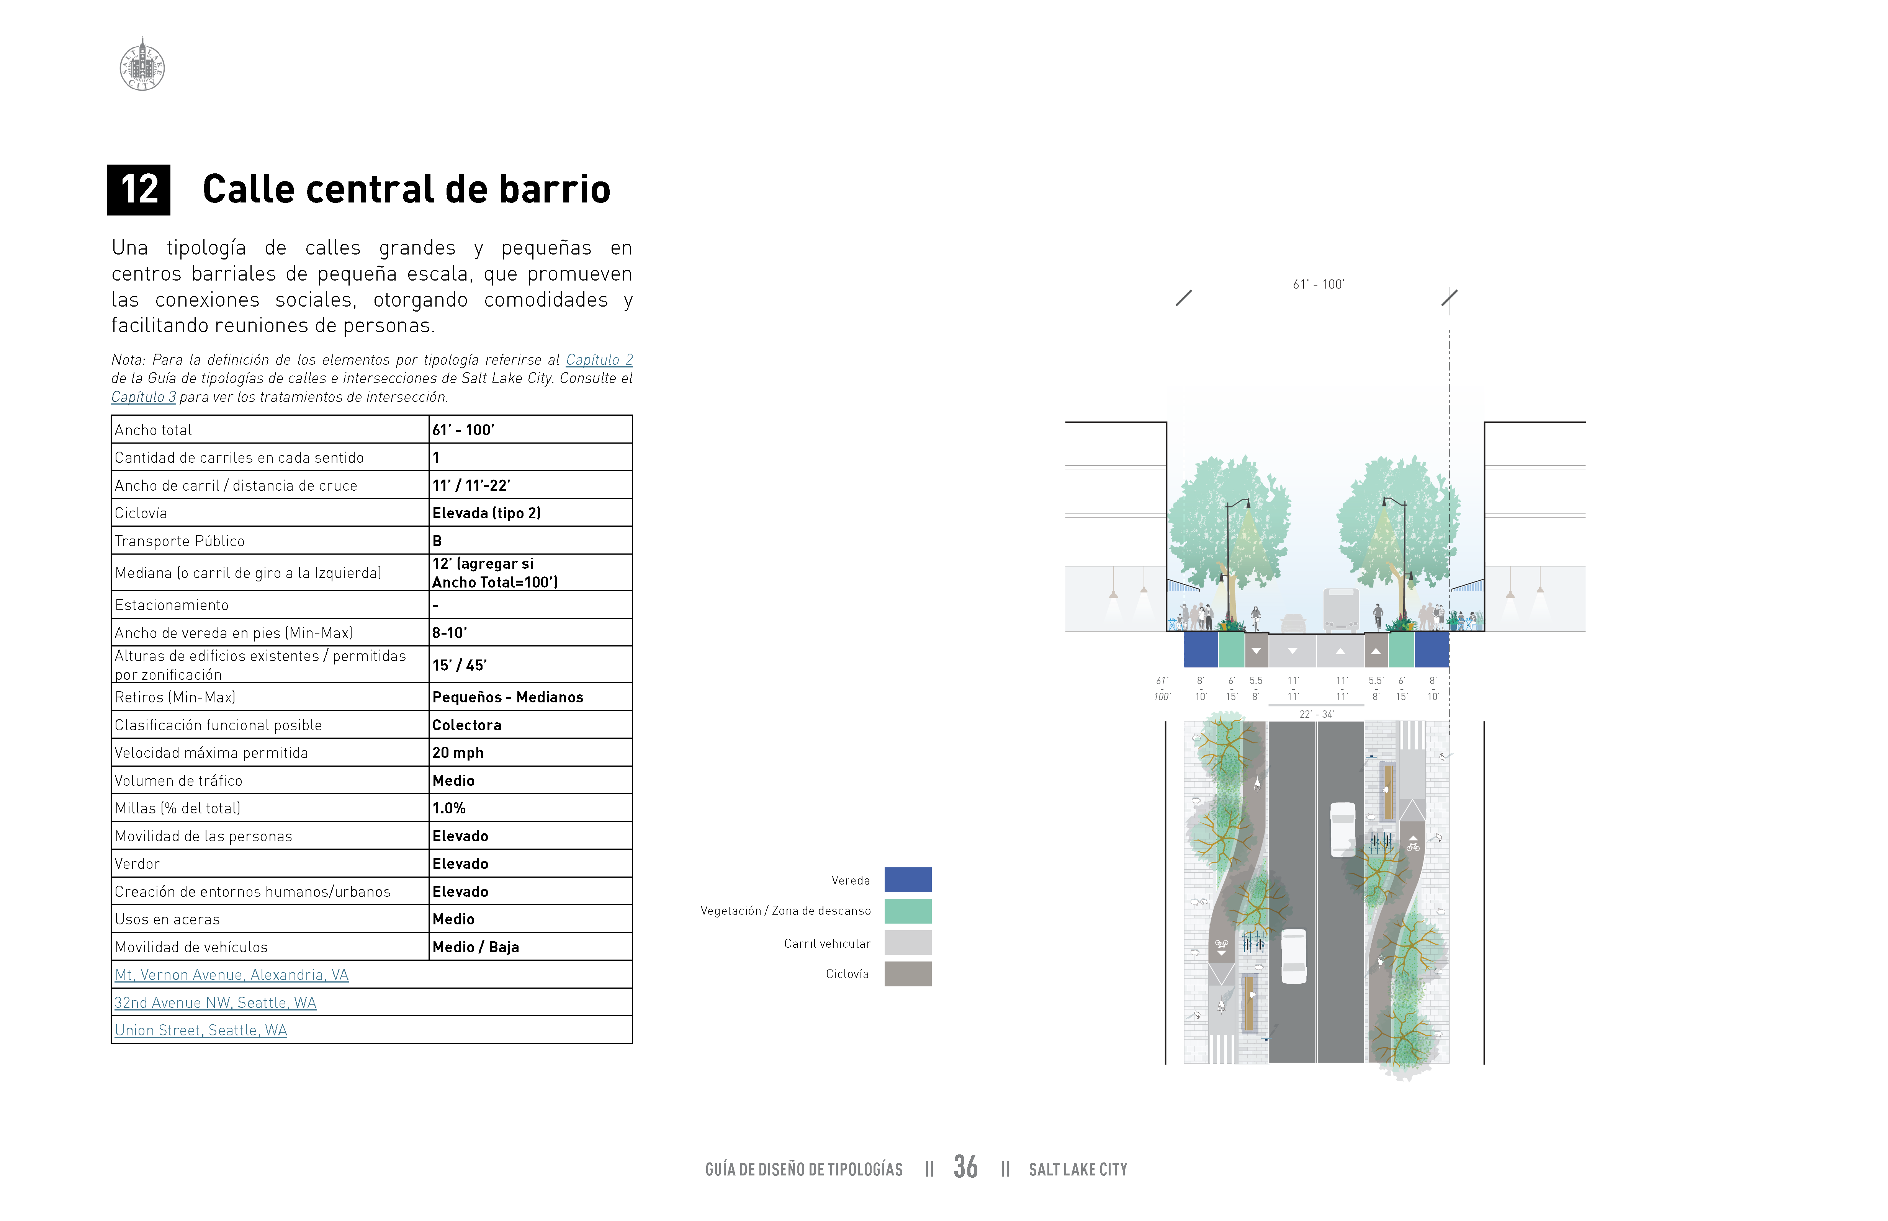Click the page number '36'
Image resolution: width=1888 pixels, height=1221 pixels.
tap(965, 1167)
